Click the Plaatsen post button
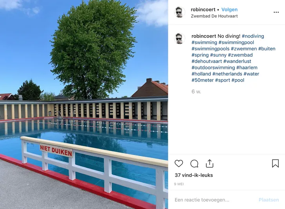 pos(269,200)
